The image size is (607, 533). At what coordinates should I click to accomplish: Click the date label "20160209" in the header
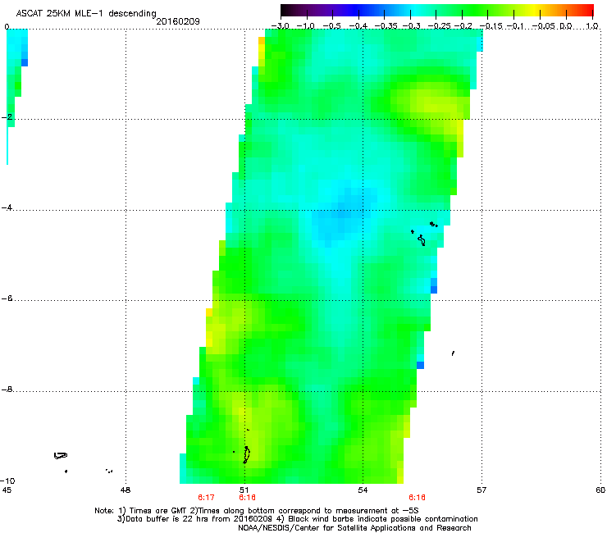point(178,21)
